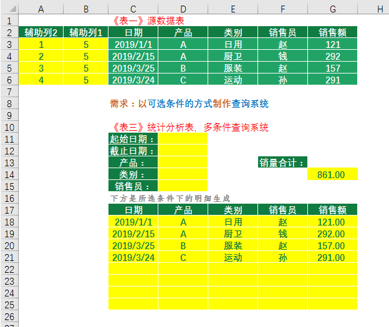This screenshot has width=389, height=327.
Task: Click result table header '销售员' in row 17
Action: 283,210
